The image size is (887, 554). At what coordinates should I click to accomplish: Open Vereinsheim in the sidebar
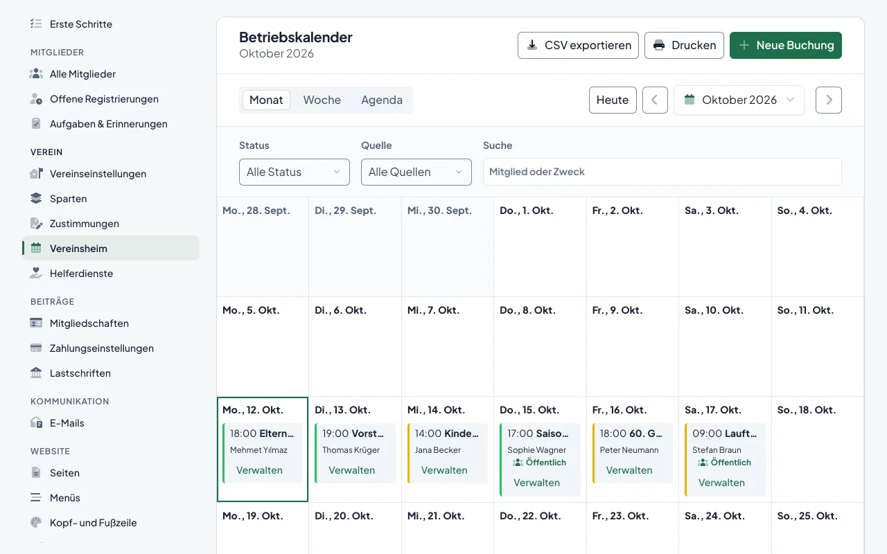point(111,249)
